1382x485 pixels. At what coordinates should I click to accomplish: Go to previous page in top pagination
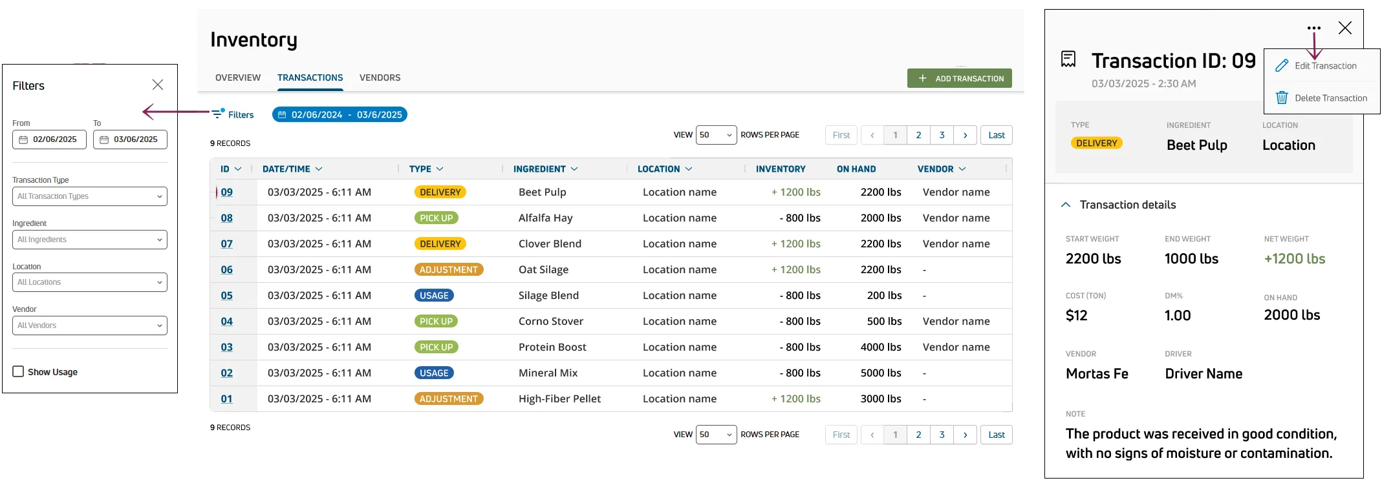click(x=872, y=135)
